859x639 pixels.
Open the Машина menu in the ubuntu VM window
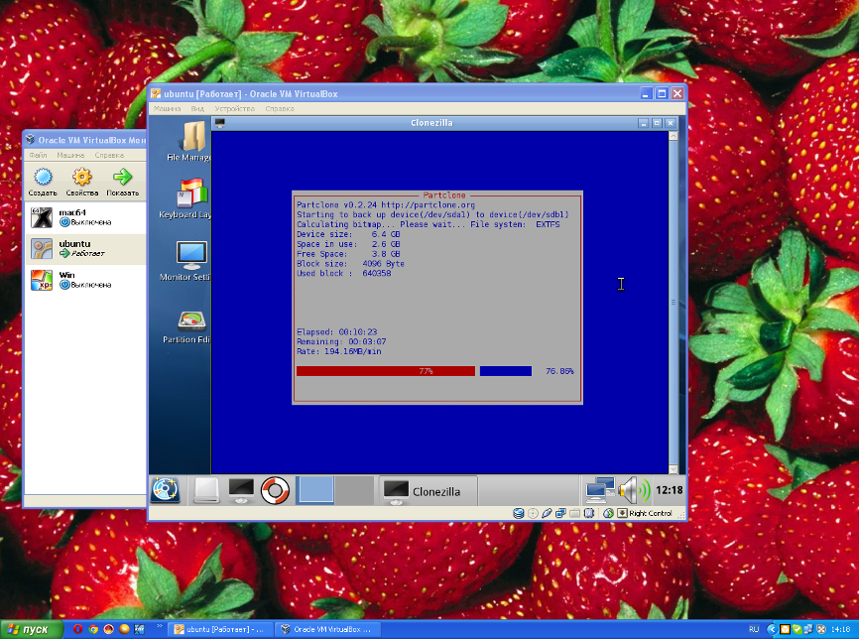(x=167, y=108)
